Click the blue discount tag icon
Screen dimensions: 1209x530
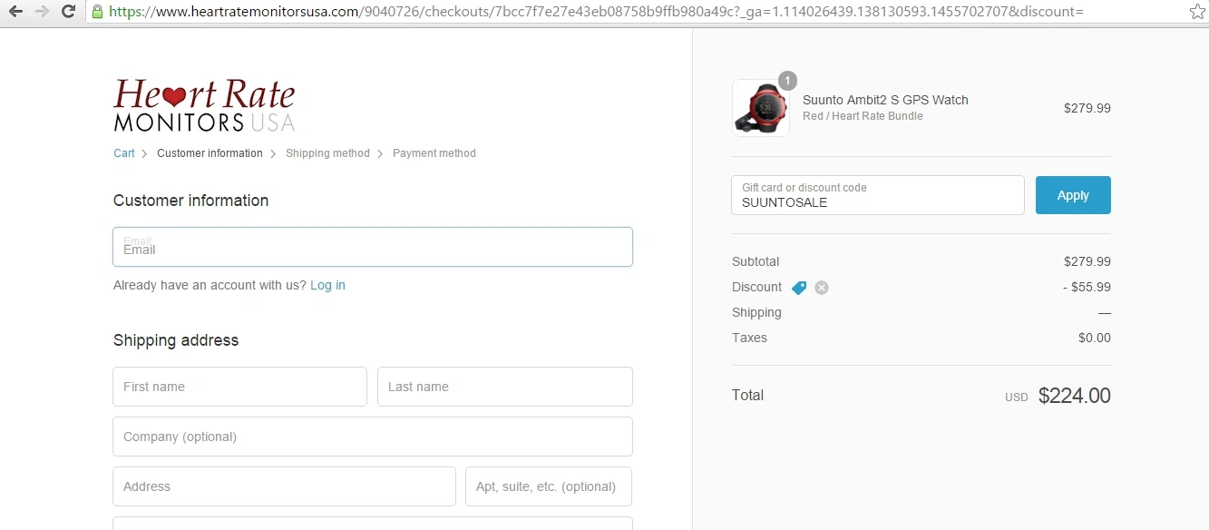(x=798, y=288)
